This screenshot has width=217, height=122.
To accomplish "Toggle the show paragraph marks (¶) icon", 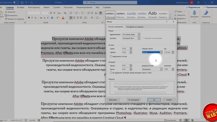I will point(101,13).
